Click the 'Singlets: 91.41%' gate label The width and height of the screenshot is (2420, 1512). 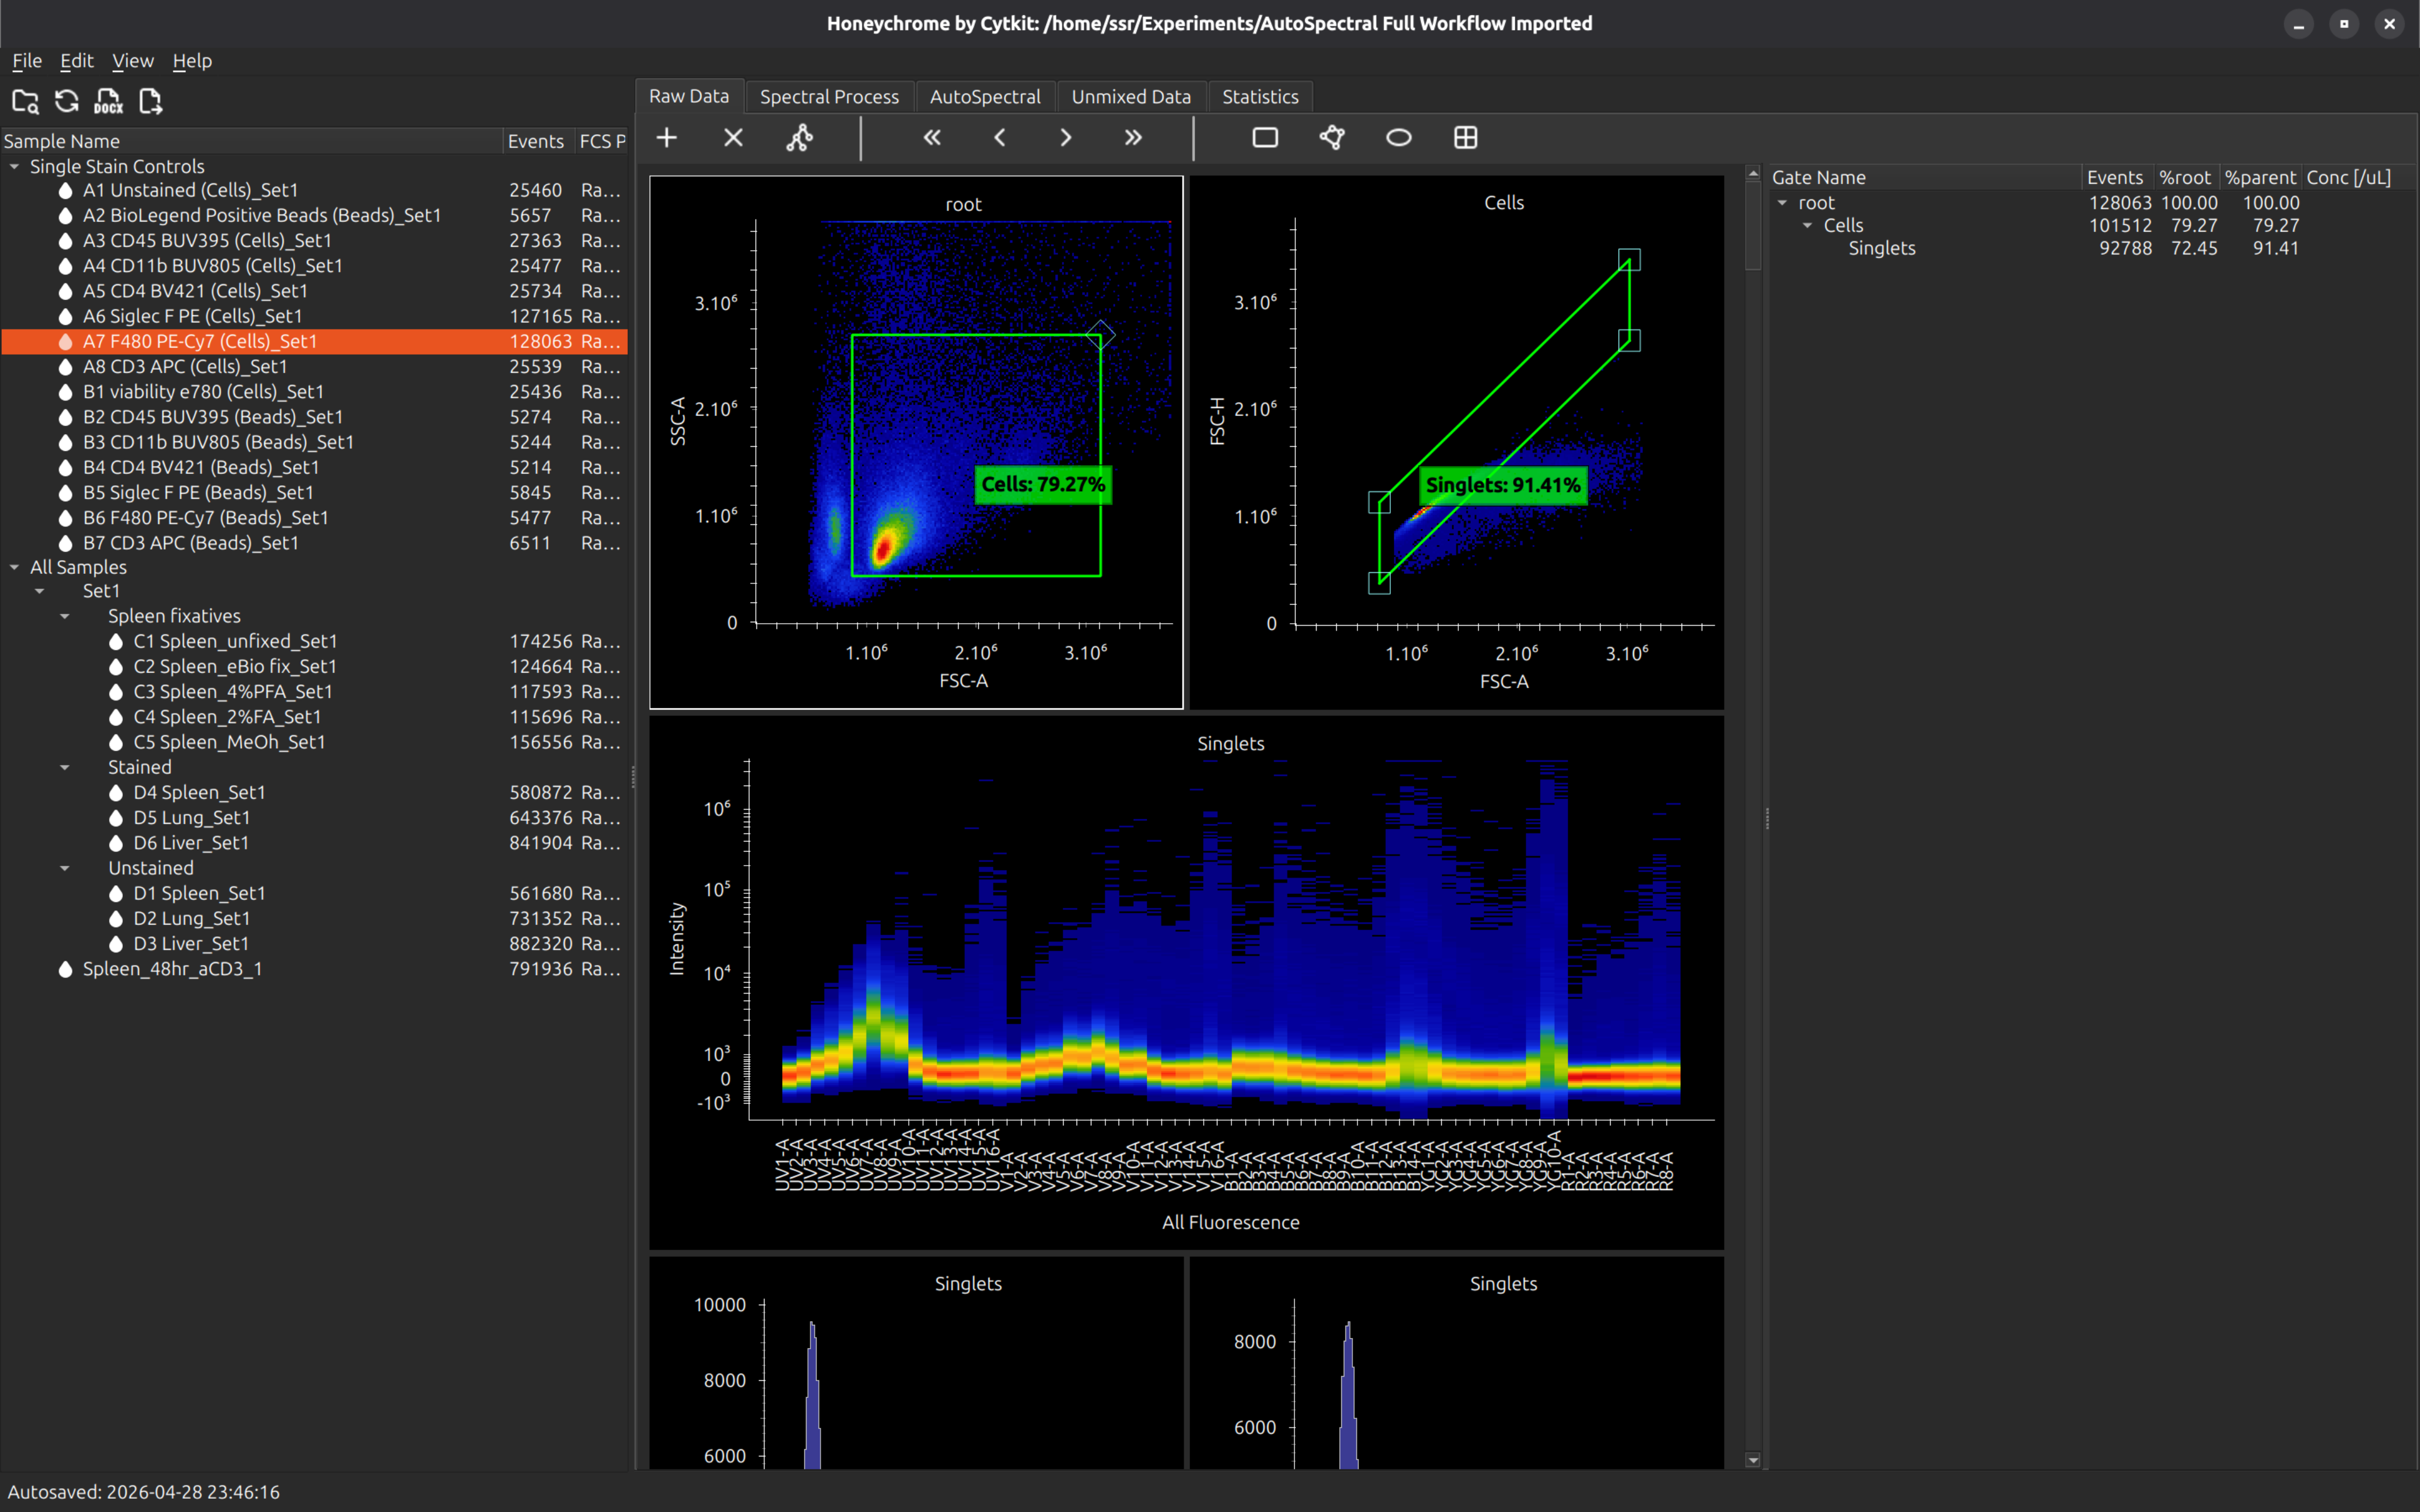pyautogui.click(x=1503, y=485)
